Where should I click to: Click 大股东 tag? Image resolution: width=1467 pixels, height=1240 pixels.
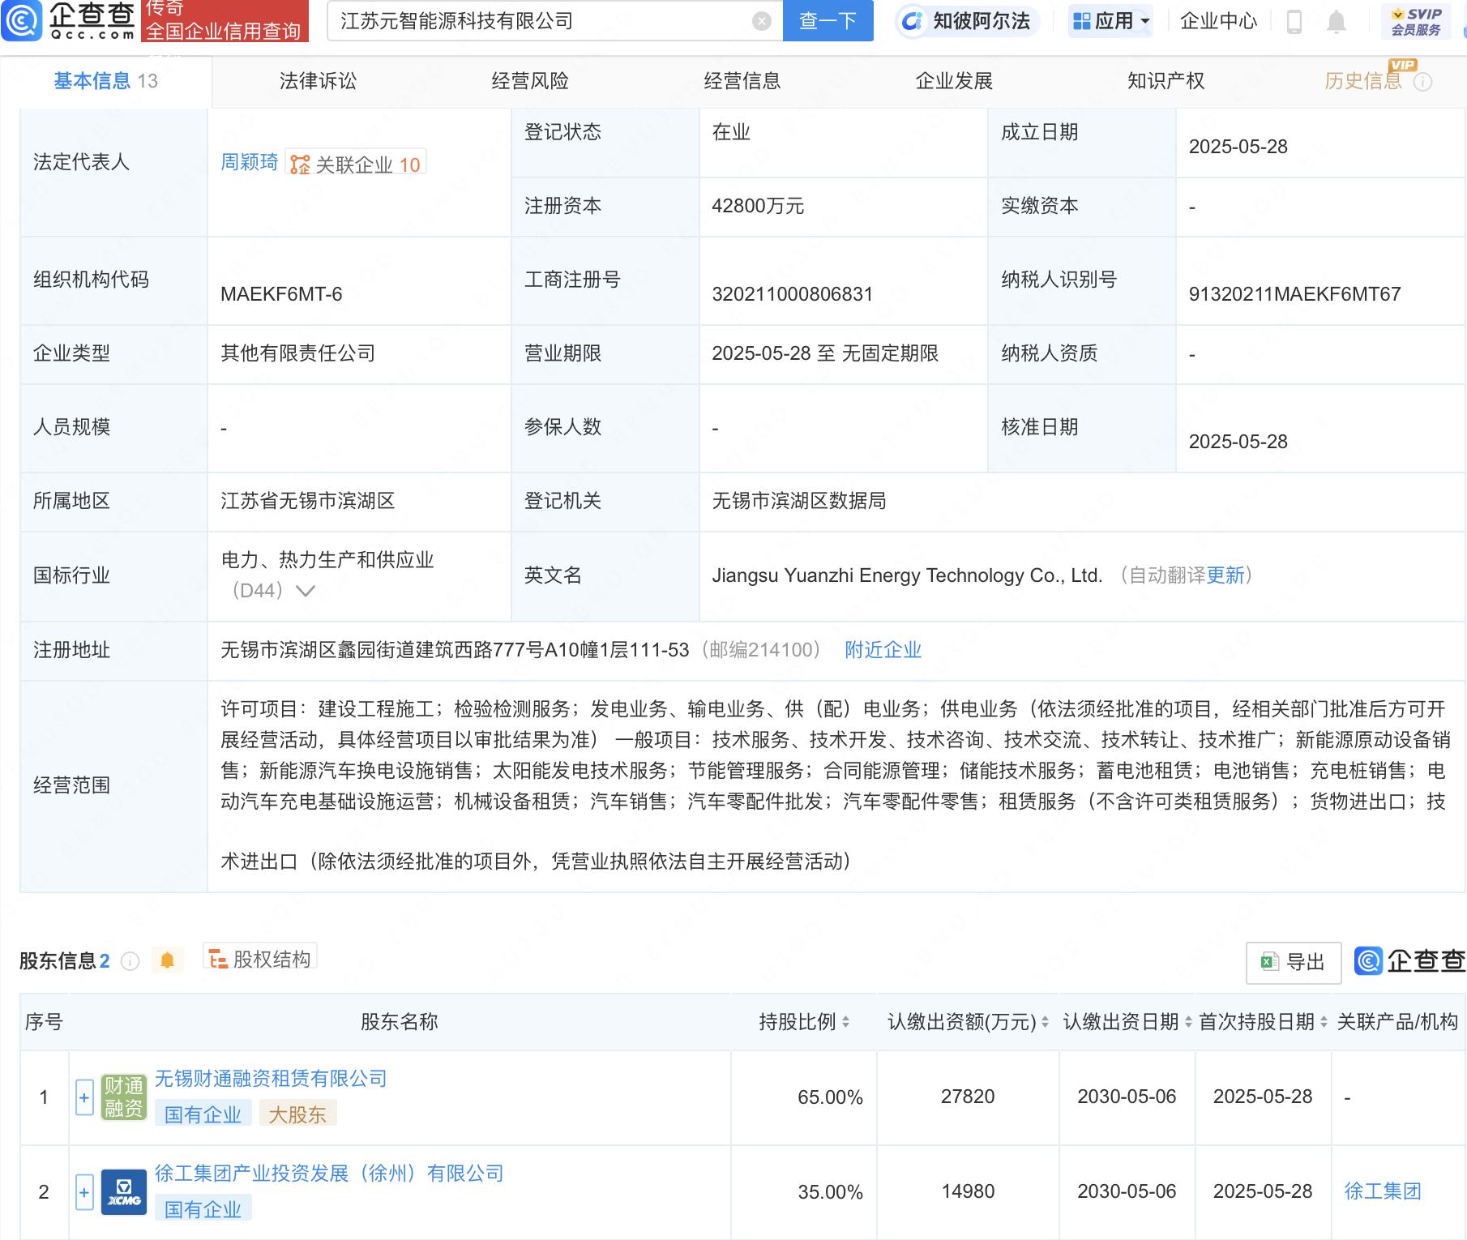[297, 1115]
